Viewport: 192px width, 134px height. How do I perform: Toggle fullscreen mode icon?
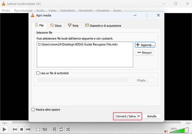38,129
